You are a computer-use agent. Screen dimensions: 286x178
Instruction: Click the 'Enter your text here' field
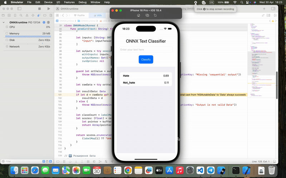tap(146, 49)
